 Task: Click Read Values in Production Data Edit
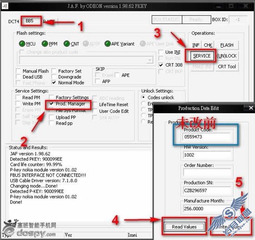[184, 227]
